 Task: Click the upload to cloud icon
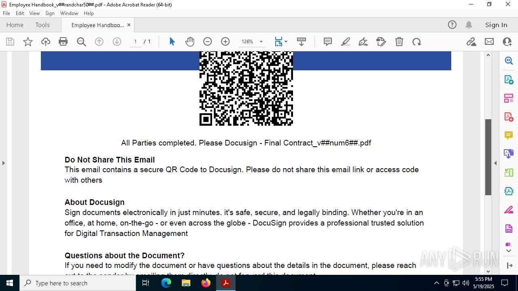(x=46, y=42)
